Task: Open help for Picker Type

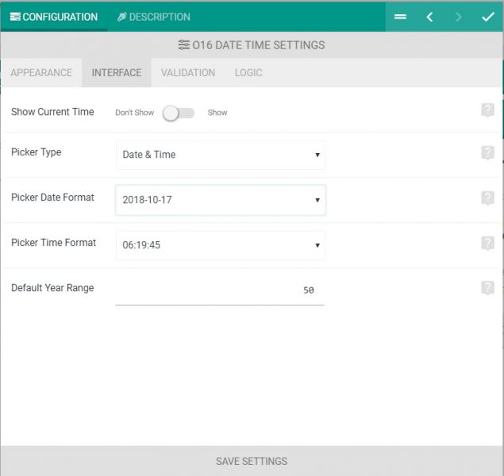Action: (x=487, y=152)
